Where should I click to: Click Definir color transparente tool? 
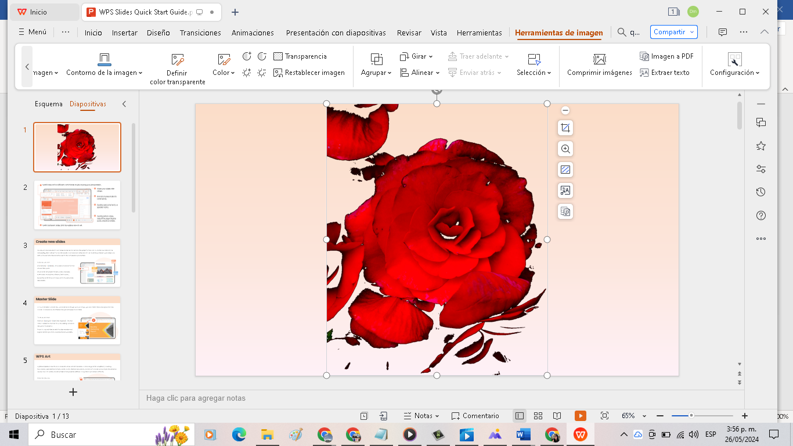coord(177,69)
